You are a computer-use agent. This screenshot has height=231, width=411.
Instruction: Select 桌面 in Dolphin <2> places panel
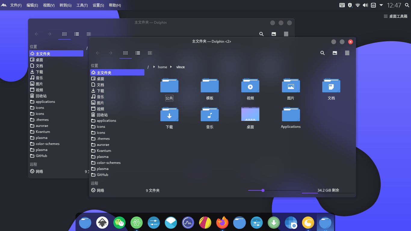[117, 79]
